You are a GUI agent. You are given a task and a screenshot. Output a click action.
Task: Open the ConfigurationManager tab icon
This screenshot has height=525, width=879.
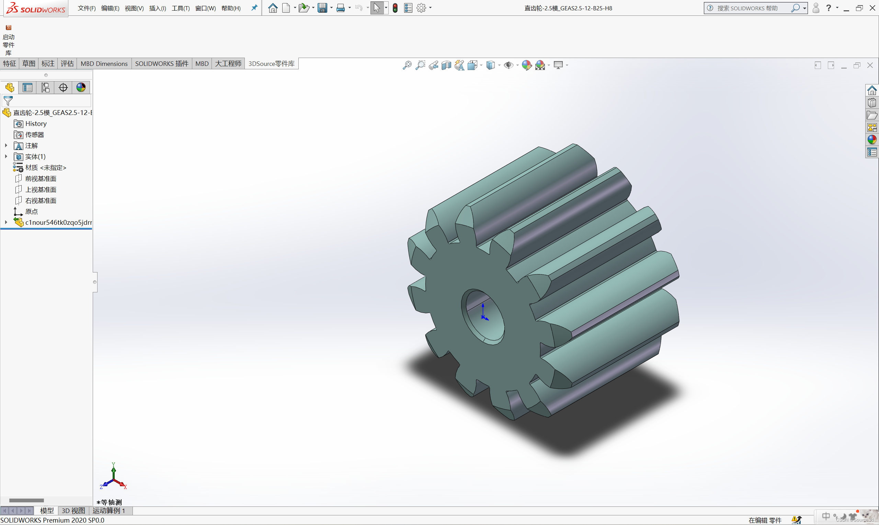tap(45, 87)
